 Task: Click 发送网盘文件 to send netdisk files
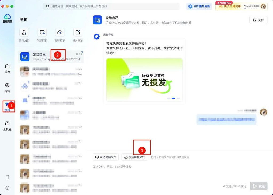coord(134,157)
